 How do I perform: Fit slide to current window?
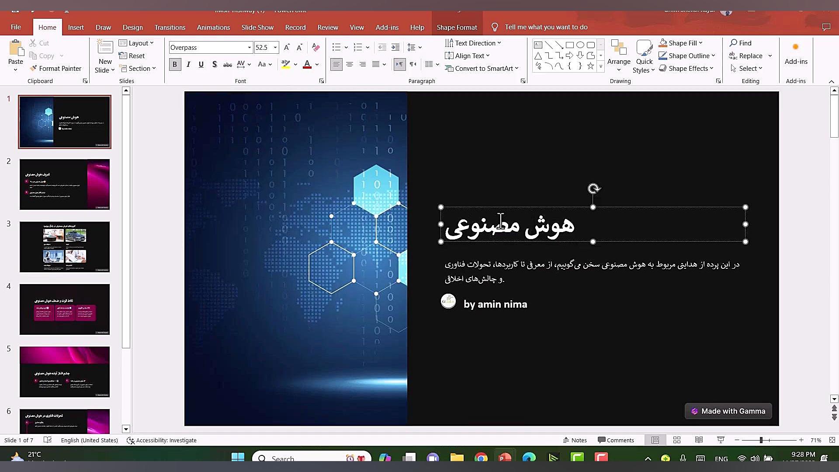coord(832,440)
